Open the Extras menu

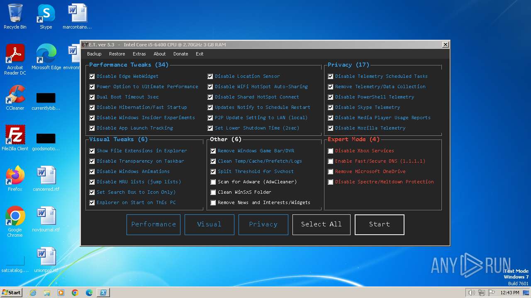[x=139, y=54]
